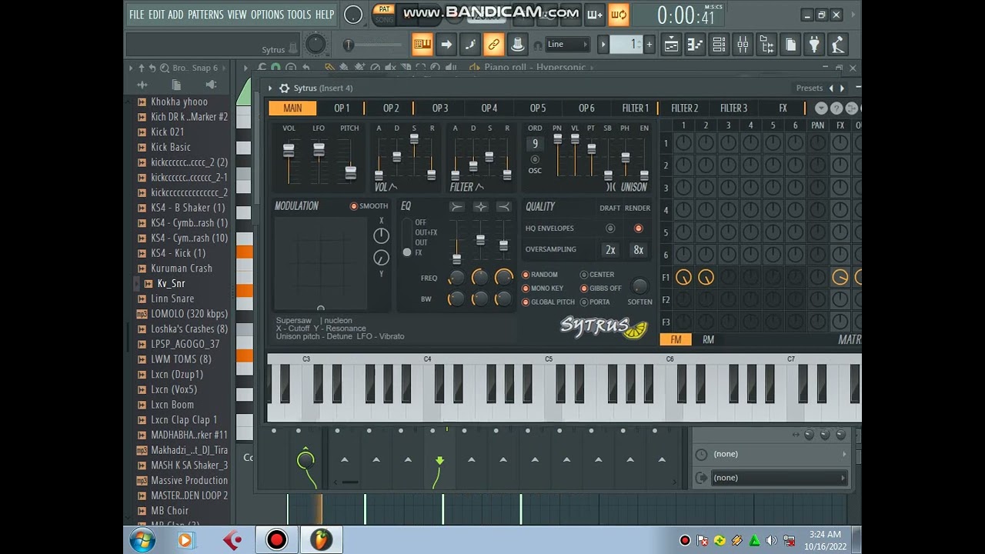Switch to the OP 1 tab
This screenshot has height=554, width=985.
pyautogui.click(x=342, y=108)
